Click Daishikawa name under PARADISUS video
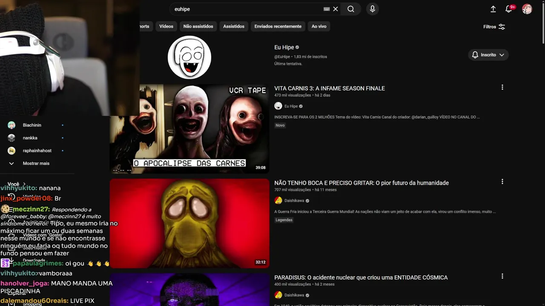This screenshot has width=545, height=306. [294, 295]
